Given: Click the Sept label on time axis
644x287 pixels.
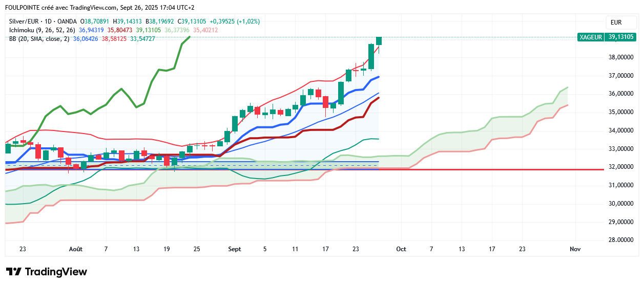Looking at the screenshot, I should (x=234, y=249).
